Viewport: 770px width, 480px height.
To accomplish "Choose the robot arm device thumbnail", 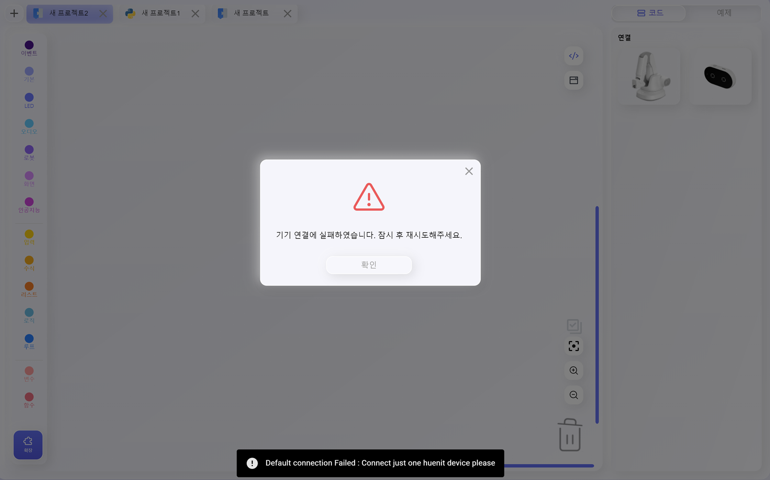I will pyautogui.click(x=649, y=76).
